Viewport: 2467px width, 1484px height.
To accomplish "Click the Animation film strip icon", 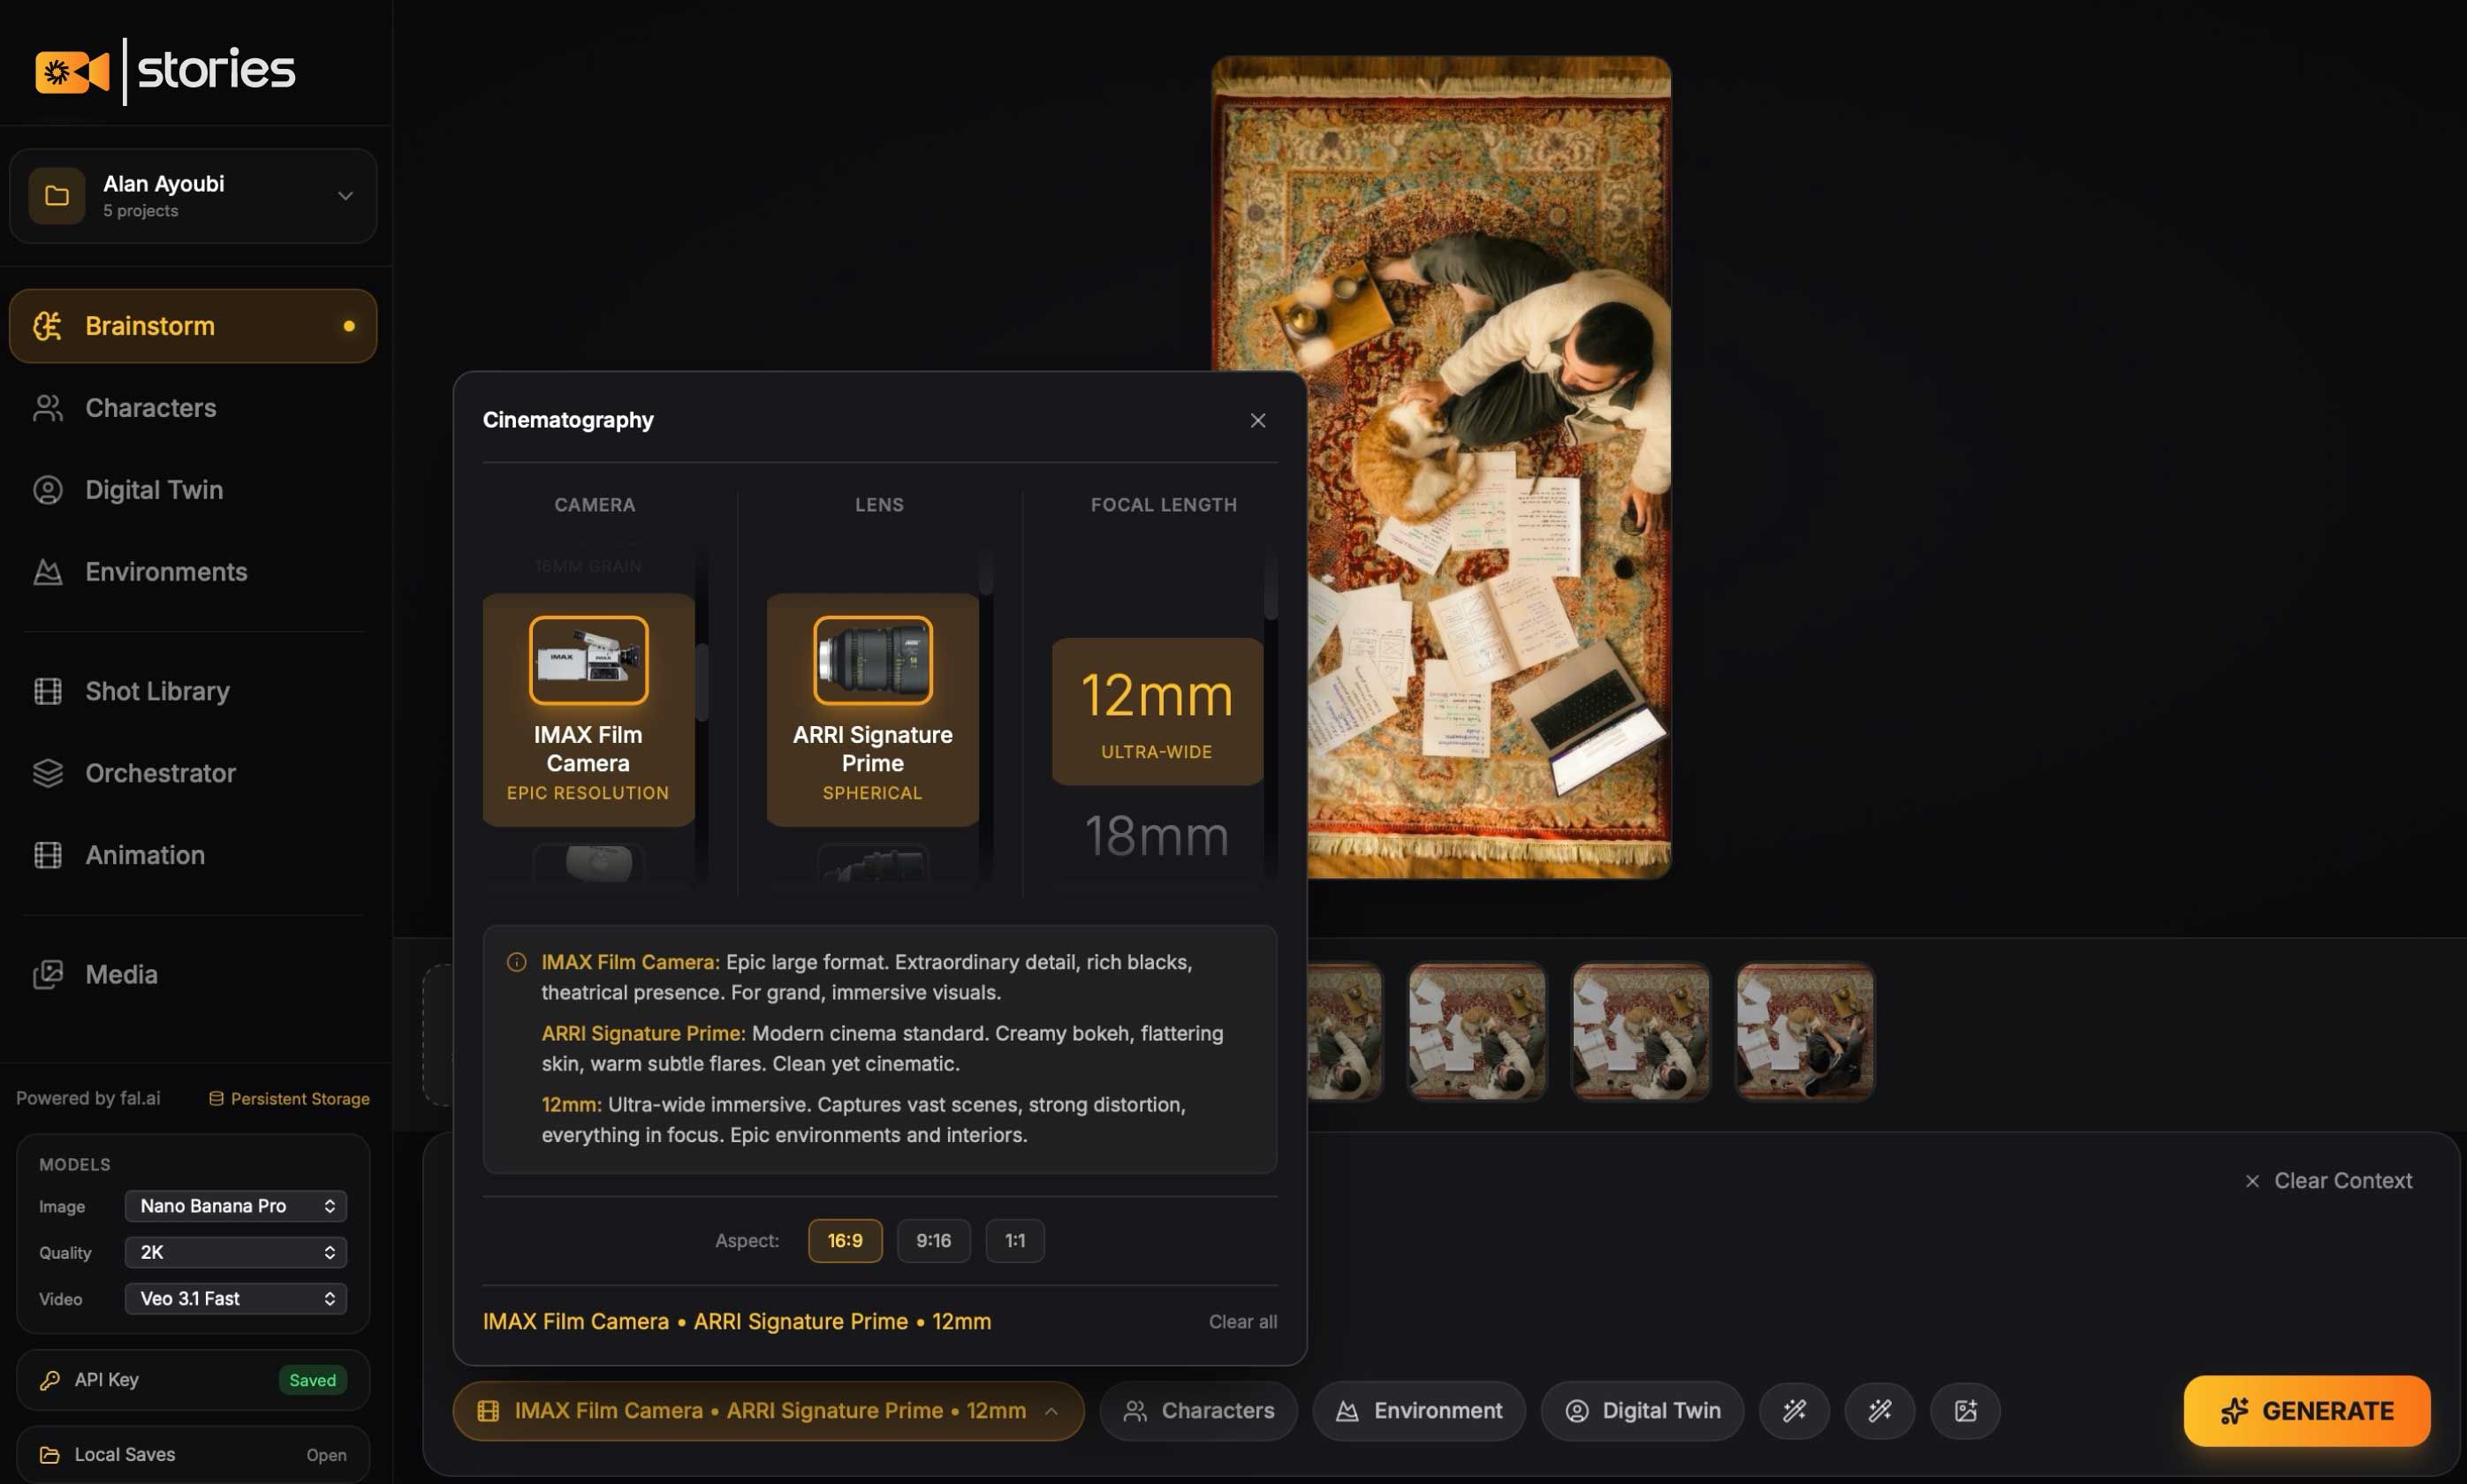I will (x=48, y=855).
